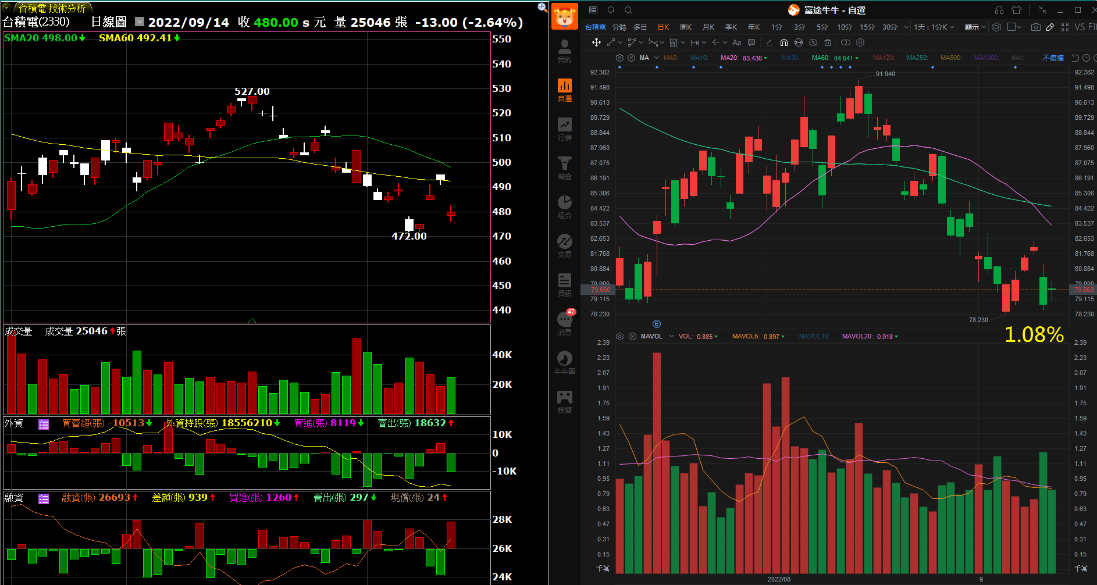Select the range measurement chart tool

(674, 42)
